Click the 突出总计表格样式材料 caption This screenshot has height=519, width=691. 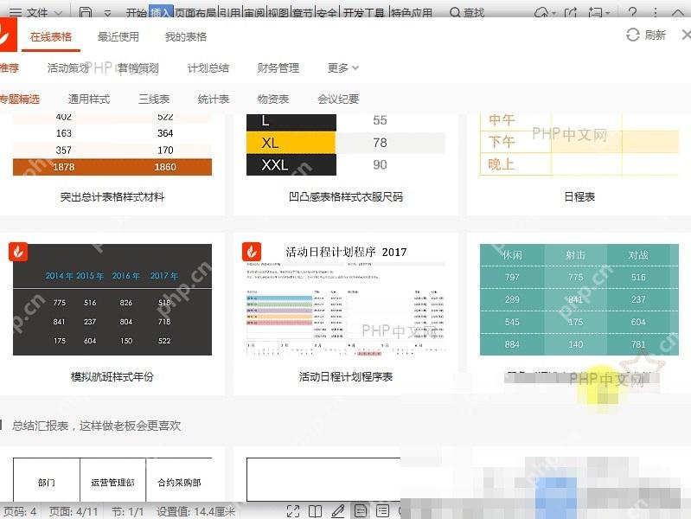(112, 196)
